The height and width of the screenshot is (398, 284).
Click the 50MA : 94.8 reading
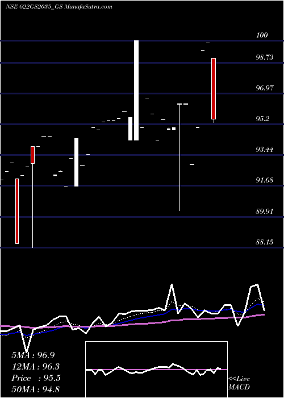[x=36, y=389]
